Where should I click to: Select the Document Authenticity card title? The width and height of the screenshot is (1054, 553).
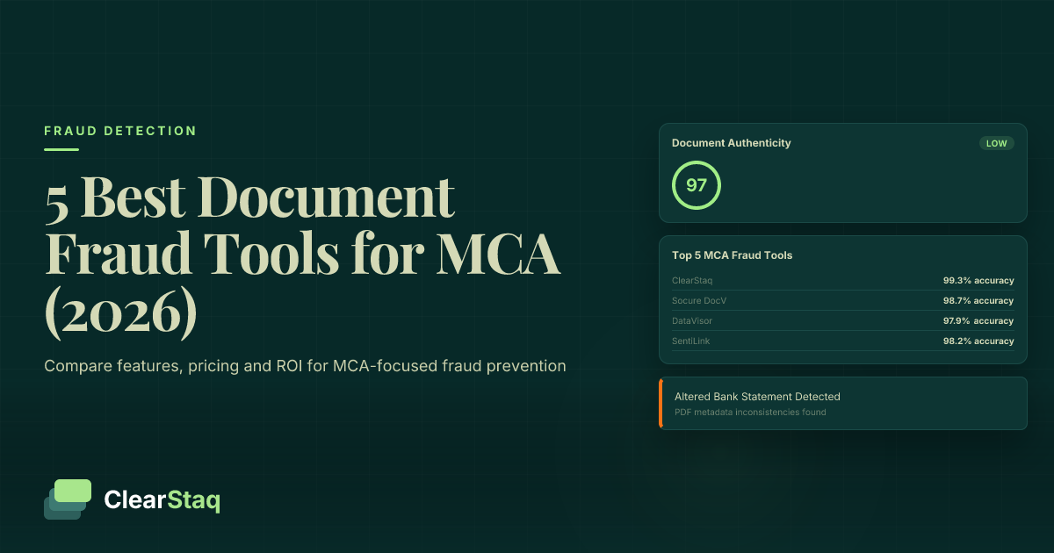(731, 143)
